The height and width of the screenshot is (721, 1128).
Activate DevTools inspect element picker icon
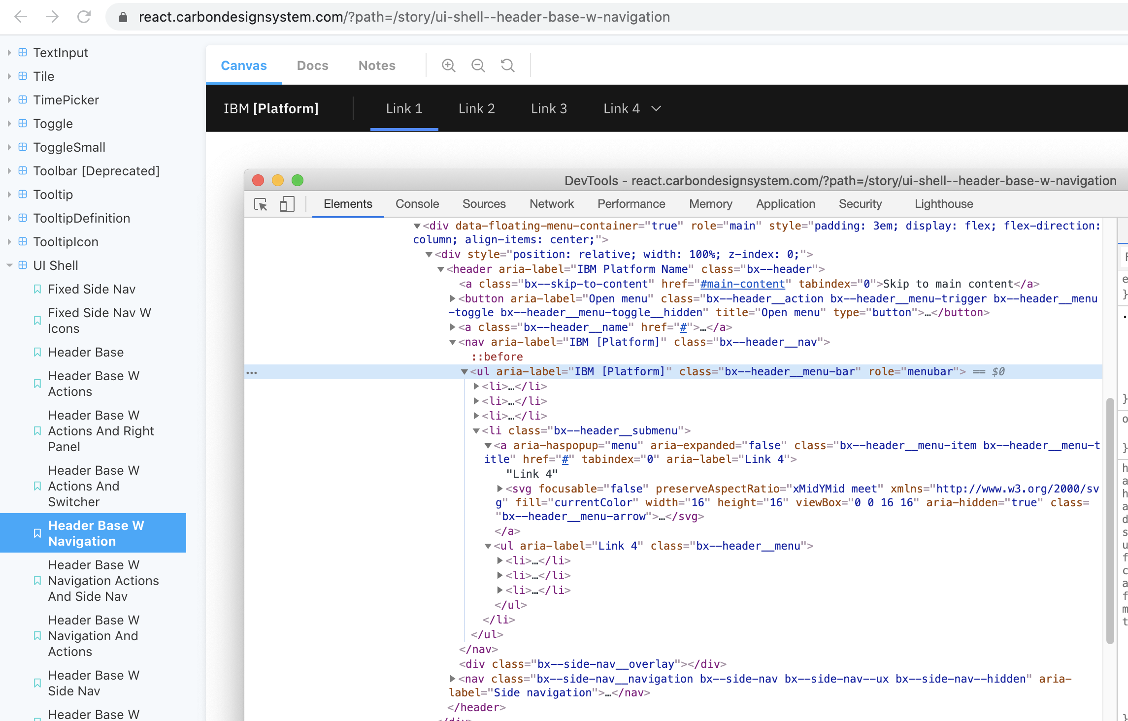pyautogui.click(x=261, y=204)
